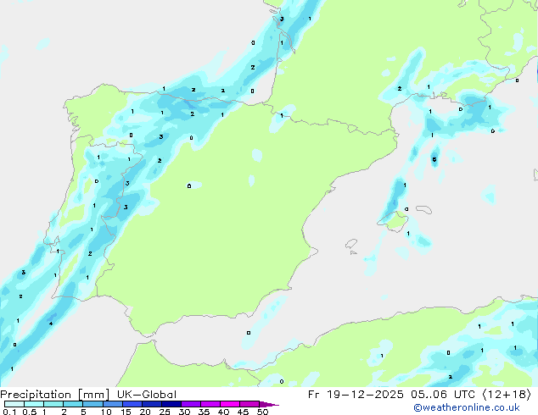Click the 0.1–0.5 mm legend color swatch

click(x=14, y=404)
